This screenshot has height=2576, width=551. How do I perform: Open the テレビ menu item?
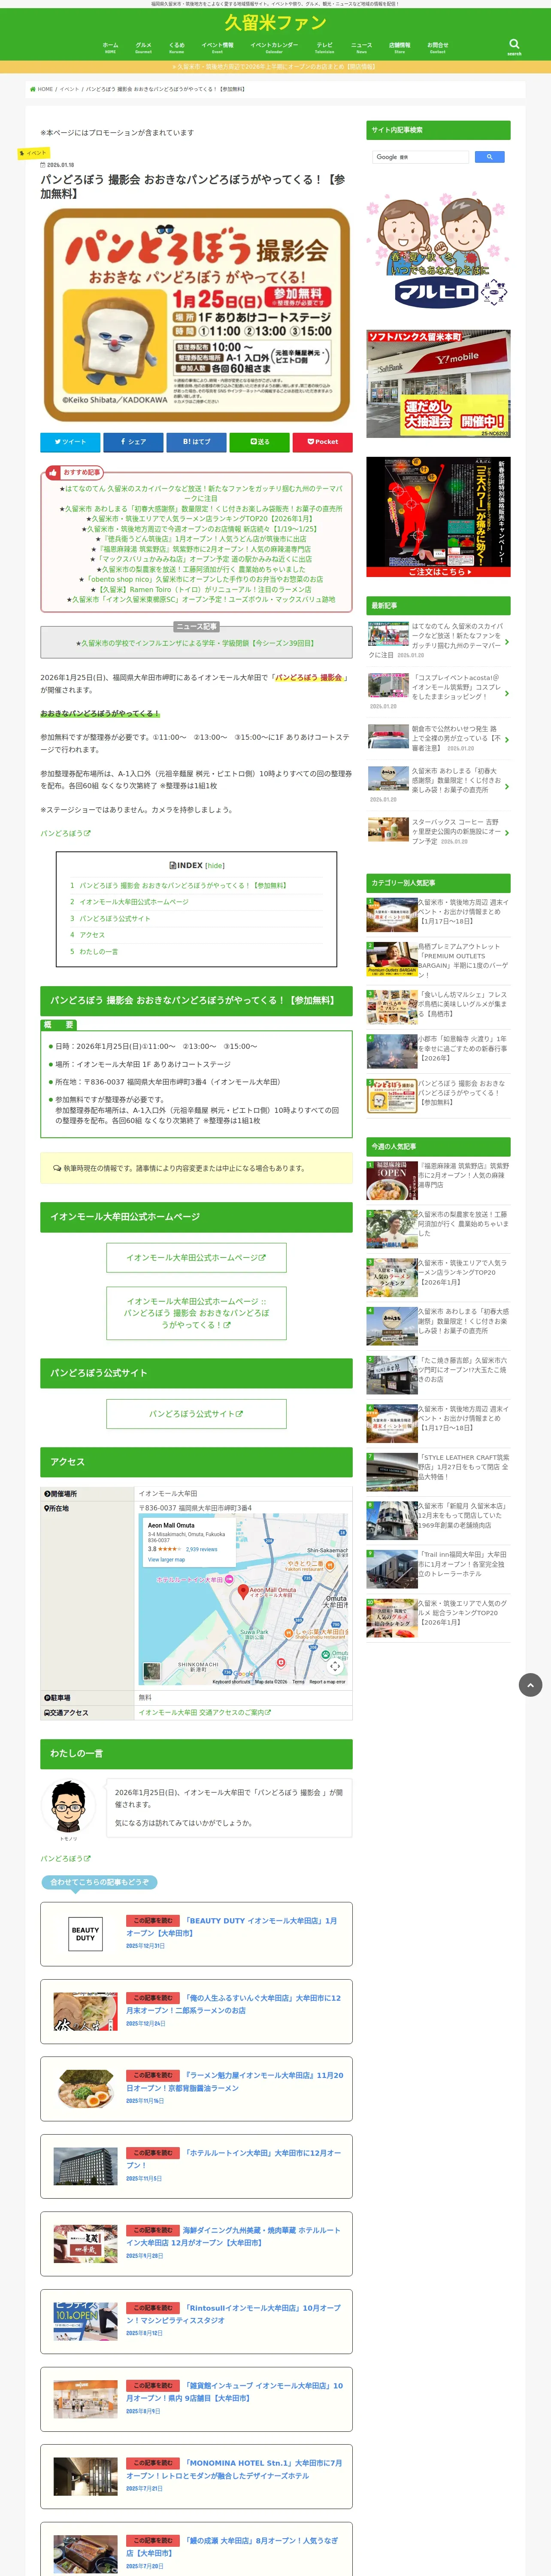click(x=325, y=47)
